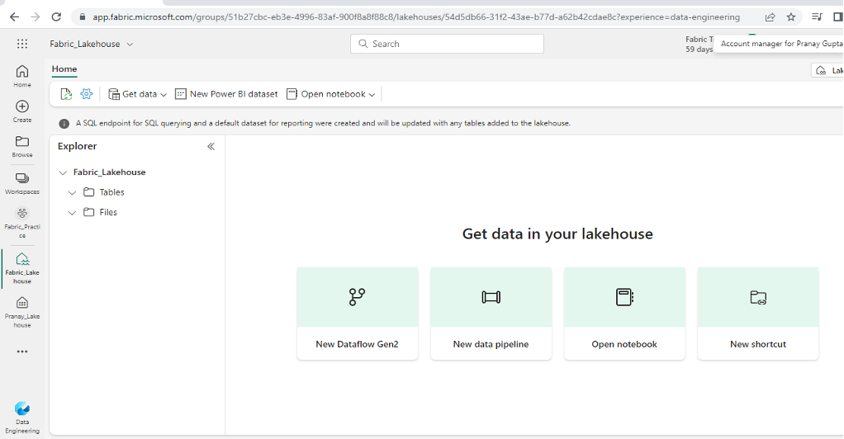
Task: Select the Files label in Explorer
Action: [108, 212]
